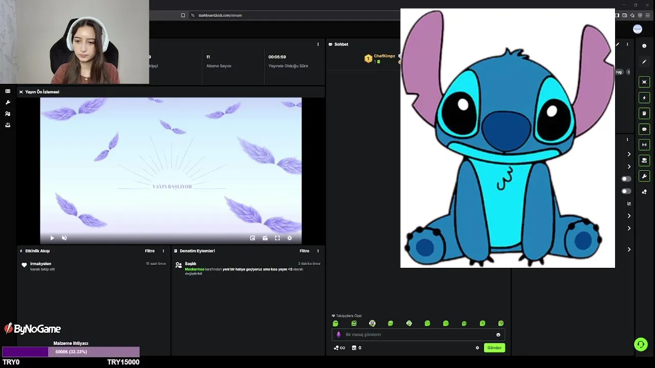
Task: Open Filtre in Denetim Eylemleri panel
Action: pos(304,251)
